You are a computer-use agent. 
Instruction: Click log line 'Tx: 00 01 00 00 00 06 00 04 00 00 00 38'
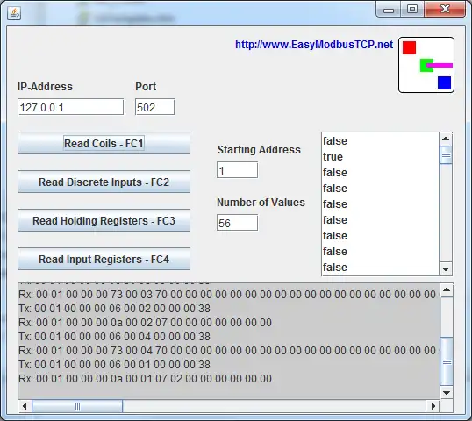tap(114, 337)
